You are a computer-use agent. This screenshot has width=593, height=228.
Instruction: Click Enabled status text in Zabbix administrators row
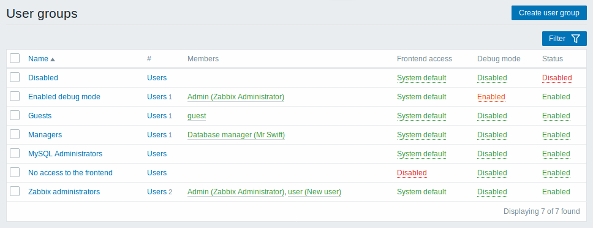click(x=556, y=192)
